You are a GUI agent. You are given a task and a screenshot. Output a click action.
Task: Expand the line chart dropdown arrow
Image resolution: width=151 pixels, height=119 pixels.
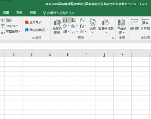tap(69, 26)
